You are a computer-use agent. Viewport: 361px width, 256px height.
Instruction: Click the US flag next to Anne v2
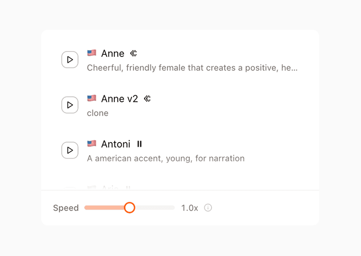pyautogui.click(x=92, y=98)
